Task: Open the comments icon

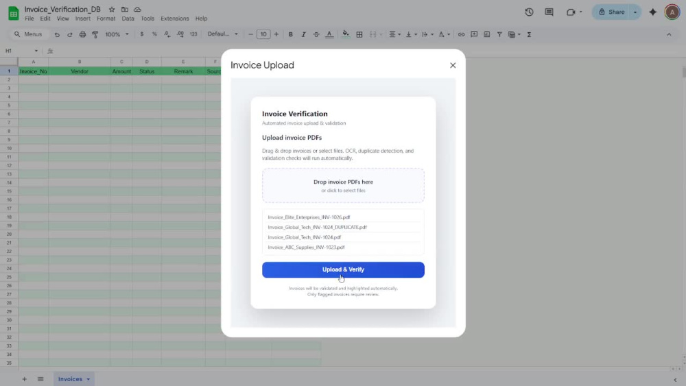Action: pyautogui.click(x=549, y=12)
